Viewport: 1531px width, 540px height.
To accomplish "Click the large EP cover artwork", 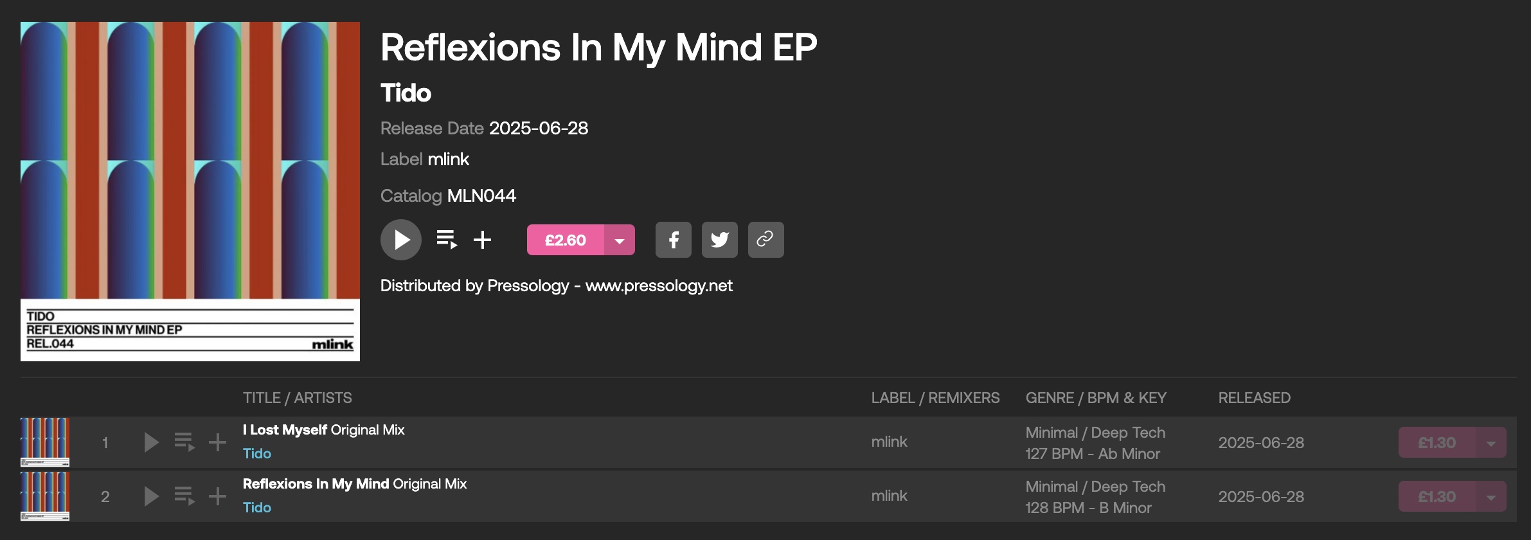I will tap(190, 191).
